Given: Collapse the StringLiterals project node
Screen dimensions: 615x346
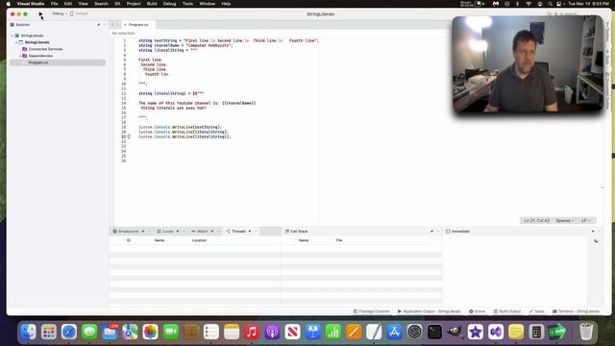Looking at the screenshot, I should [16, 42].
